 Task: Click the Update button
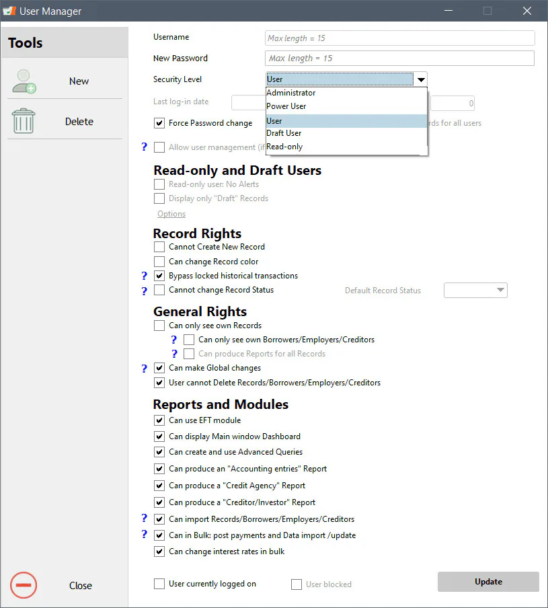488,582
